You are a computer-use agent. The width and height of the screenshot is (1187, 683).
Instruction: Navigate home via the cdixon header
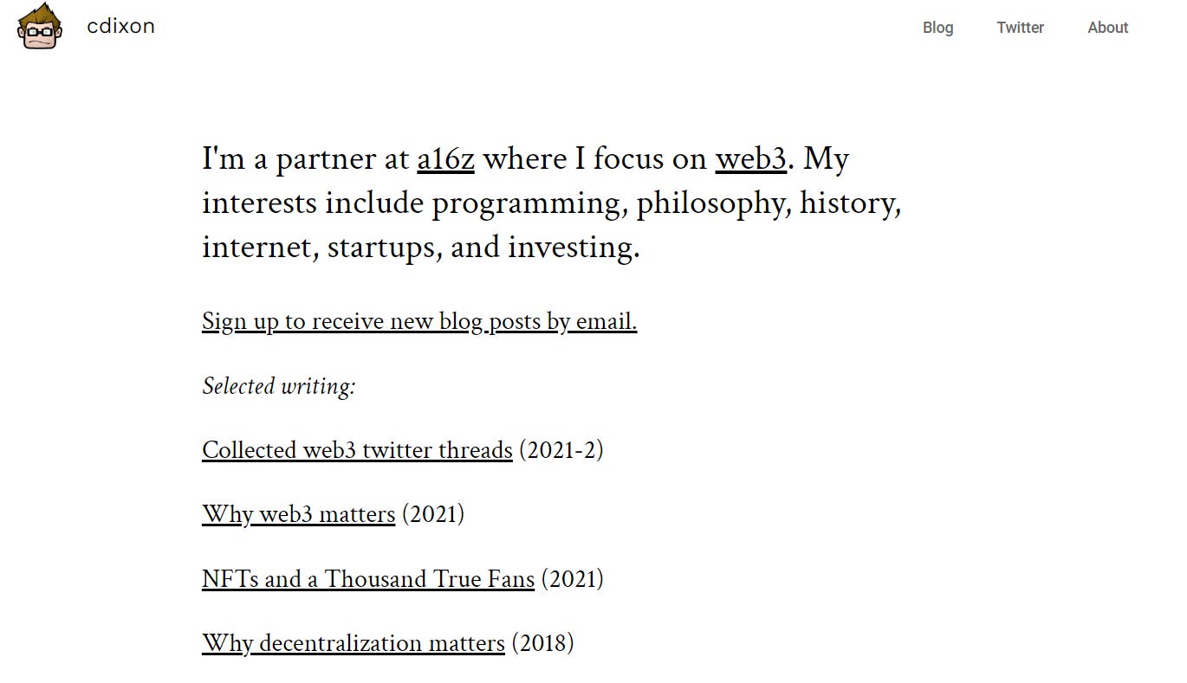pyautogui.click(x=120, y=26)
